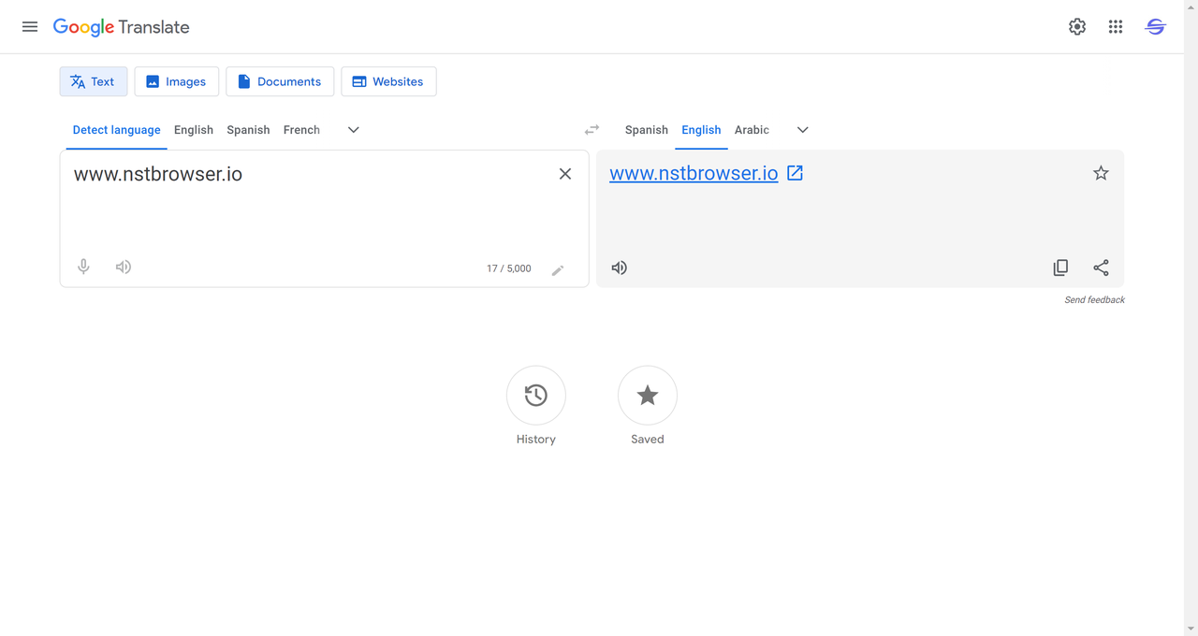Swap source and target languages
Viewport: 1198px width, 636px height.
[x=592, y=130]
